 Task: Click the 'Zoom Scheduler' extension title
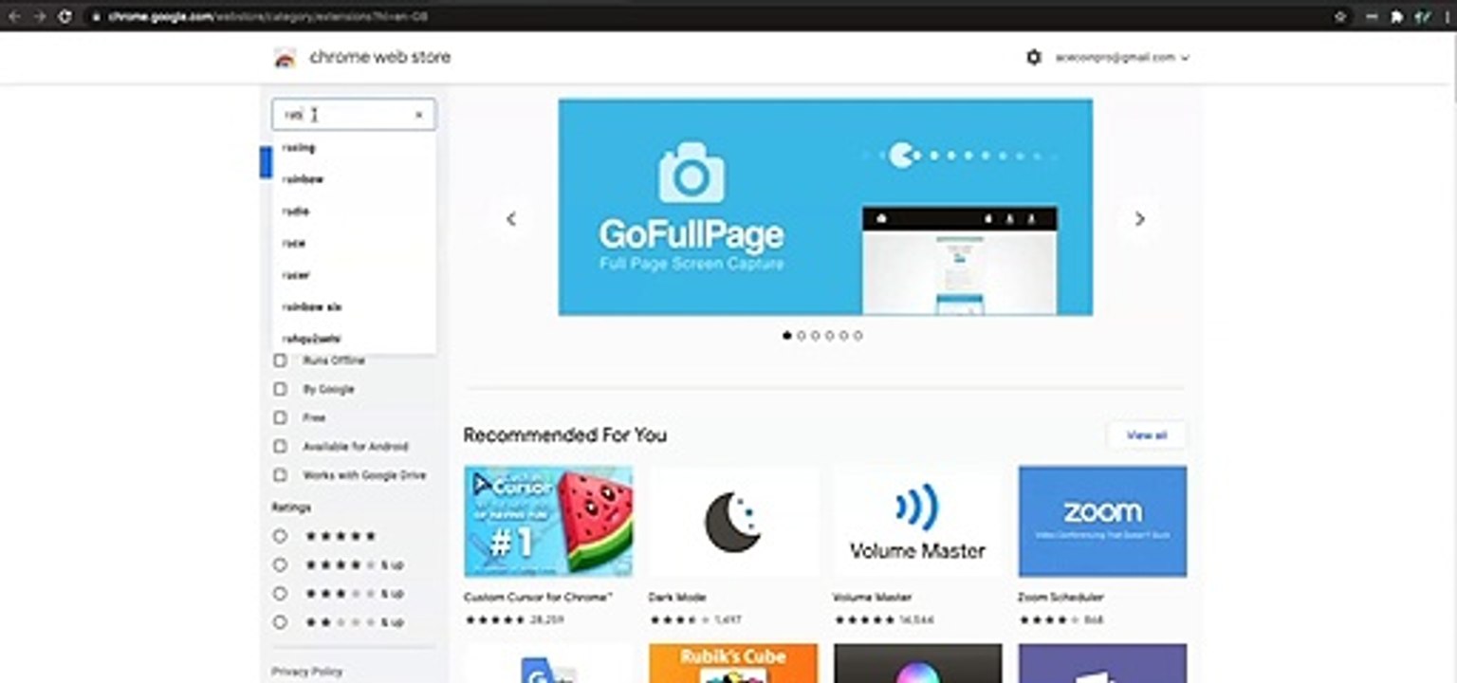(x=1060, y=598)
